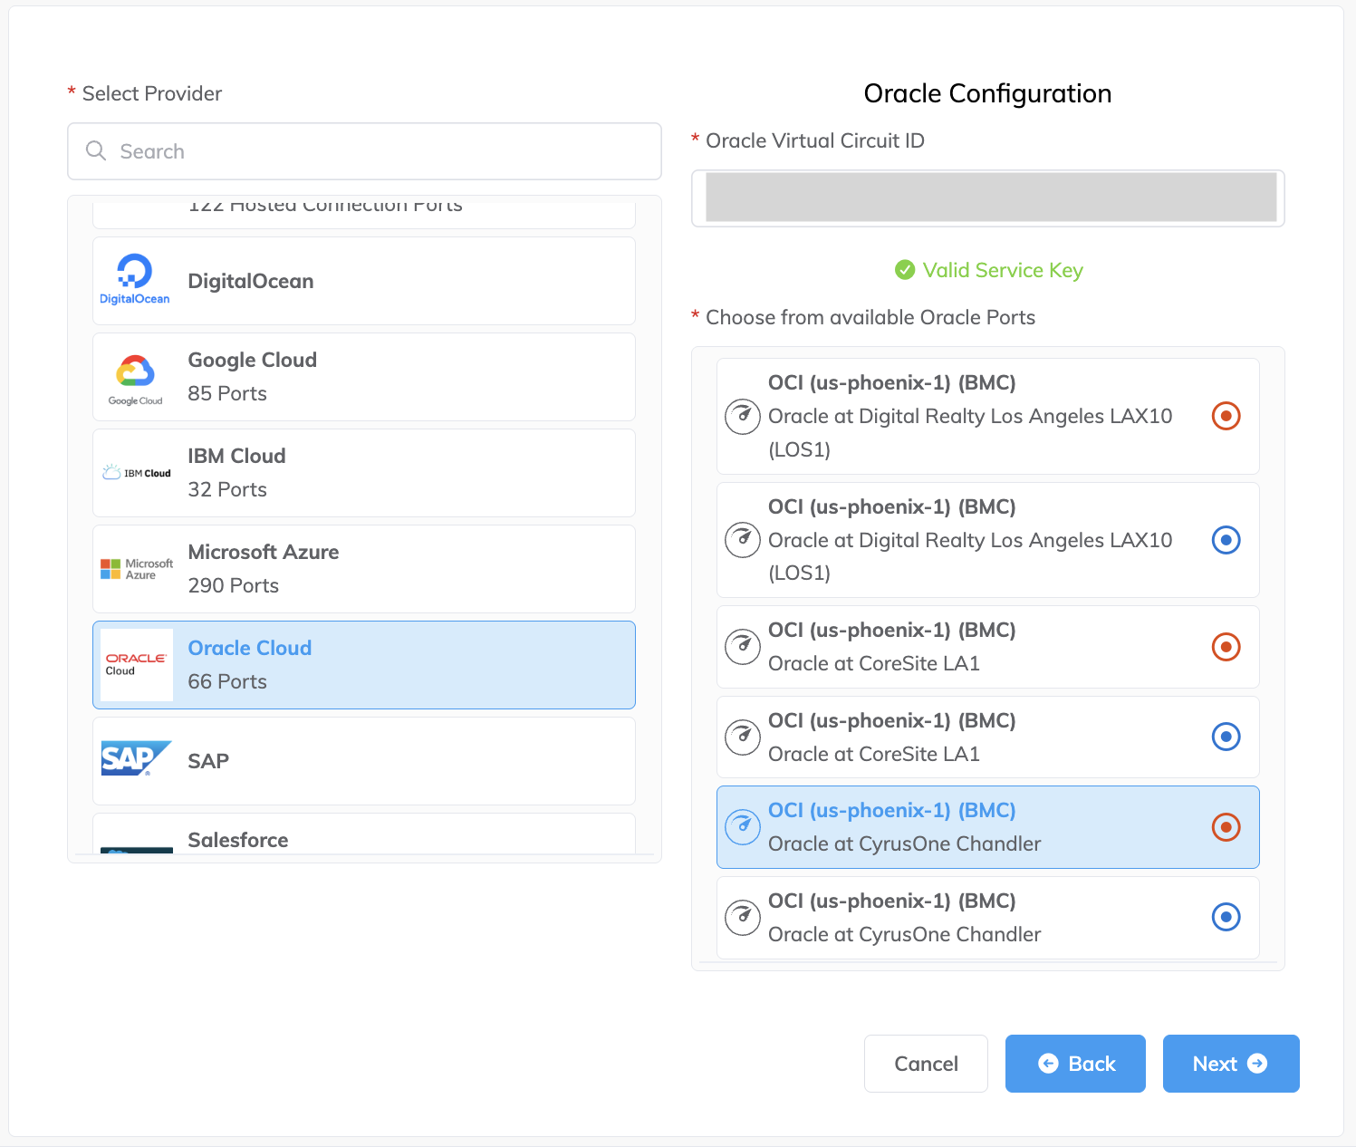Click the green Valid Service Key checkmark icon

(x=905, y=270)
